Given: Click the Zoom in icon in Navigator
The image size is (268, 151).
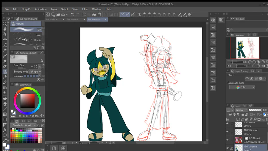Looking at the screenshot, I should click(x=254, y=62).
